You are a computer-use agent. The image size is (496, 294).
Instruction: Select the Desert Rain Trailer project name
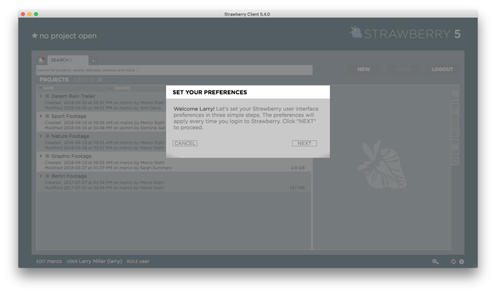point(73,96)
